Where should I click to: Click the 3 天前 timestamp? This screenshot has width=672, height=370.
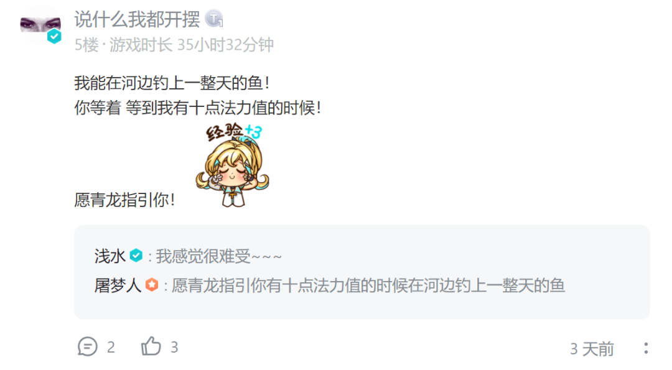click(x=592, y=349)
